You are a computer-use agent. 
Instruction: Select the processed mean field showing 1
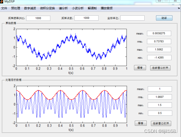pos(160,89)
